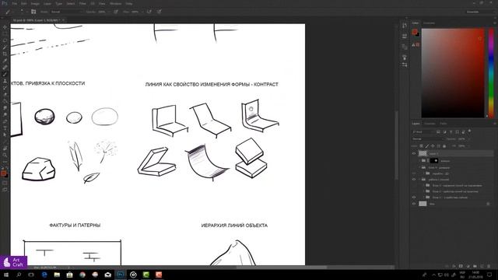Open the Layer menu
Screen dimensions: 498x280
point(47,3)
